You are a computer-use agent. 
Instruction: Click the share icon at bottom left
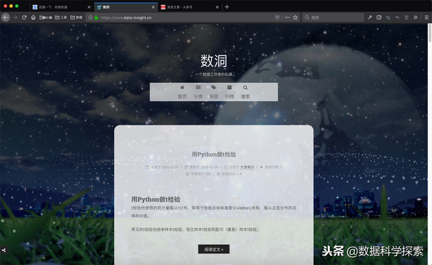[3, 250]
